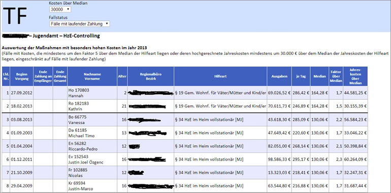Click the Ausgaben value 13.323,03 €
This screenshot has height=193, width=391.
point(279,173)
